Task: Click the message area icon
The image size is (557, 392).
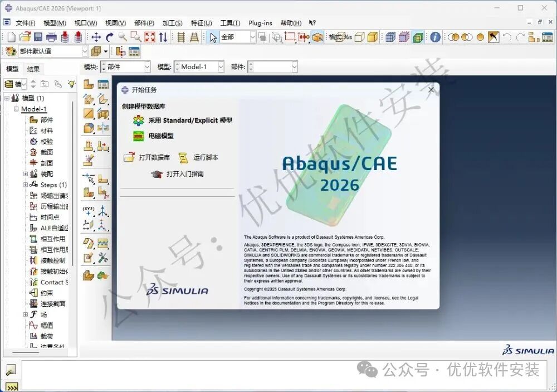Action: [x=11, y=370]
